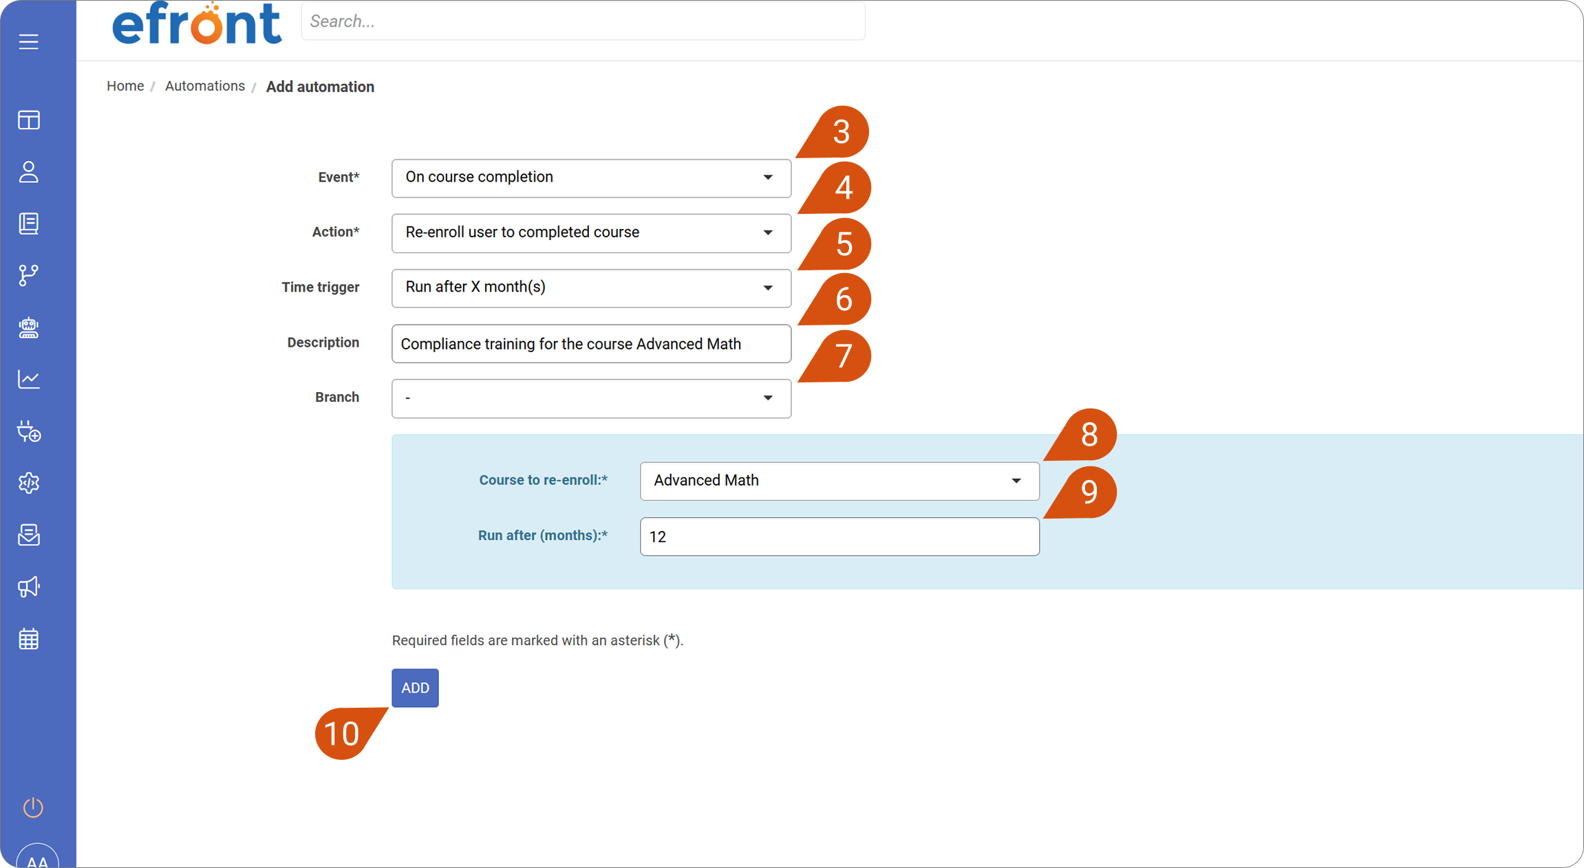This screenshot has height=868, width=1584.
Task: Open the Branches icon in sidebar
Action: click(29, 275)
